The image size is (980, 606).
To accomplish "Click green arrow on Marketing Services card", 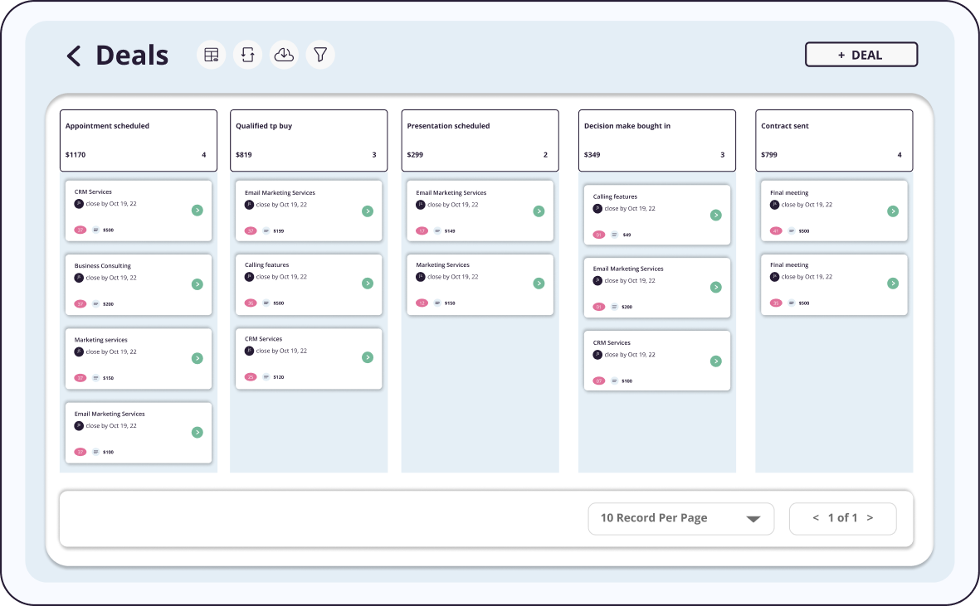I will click(539, 284).
